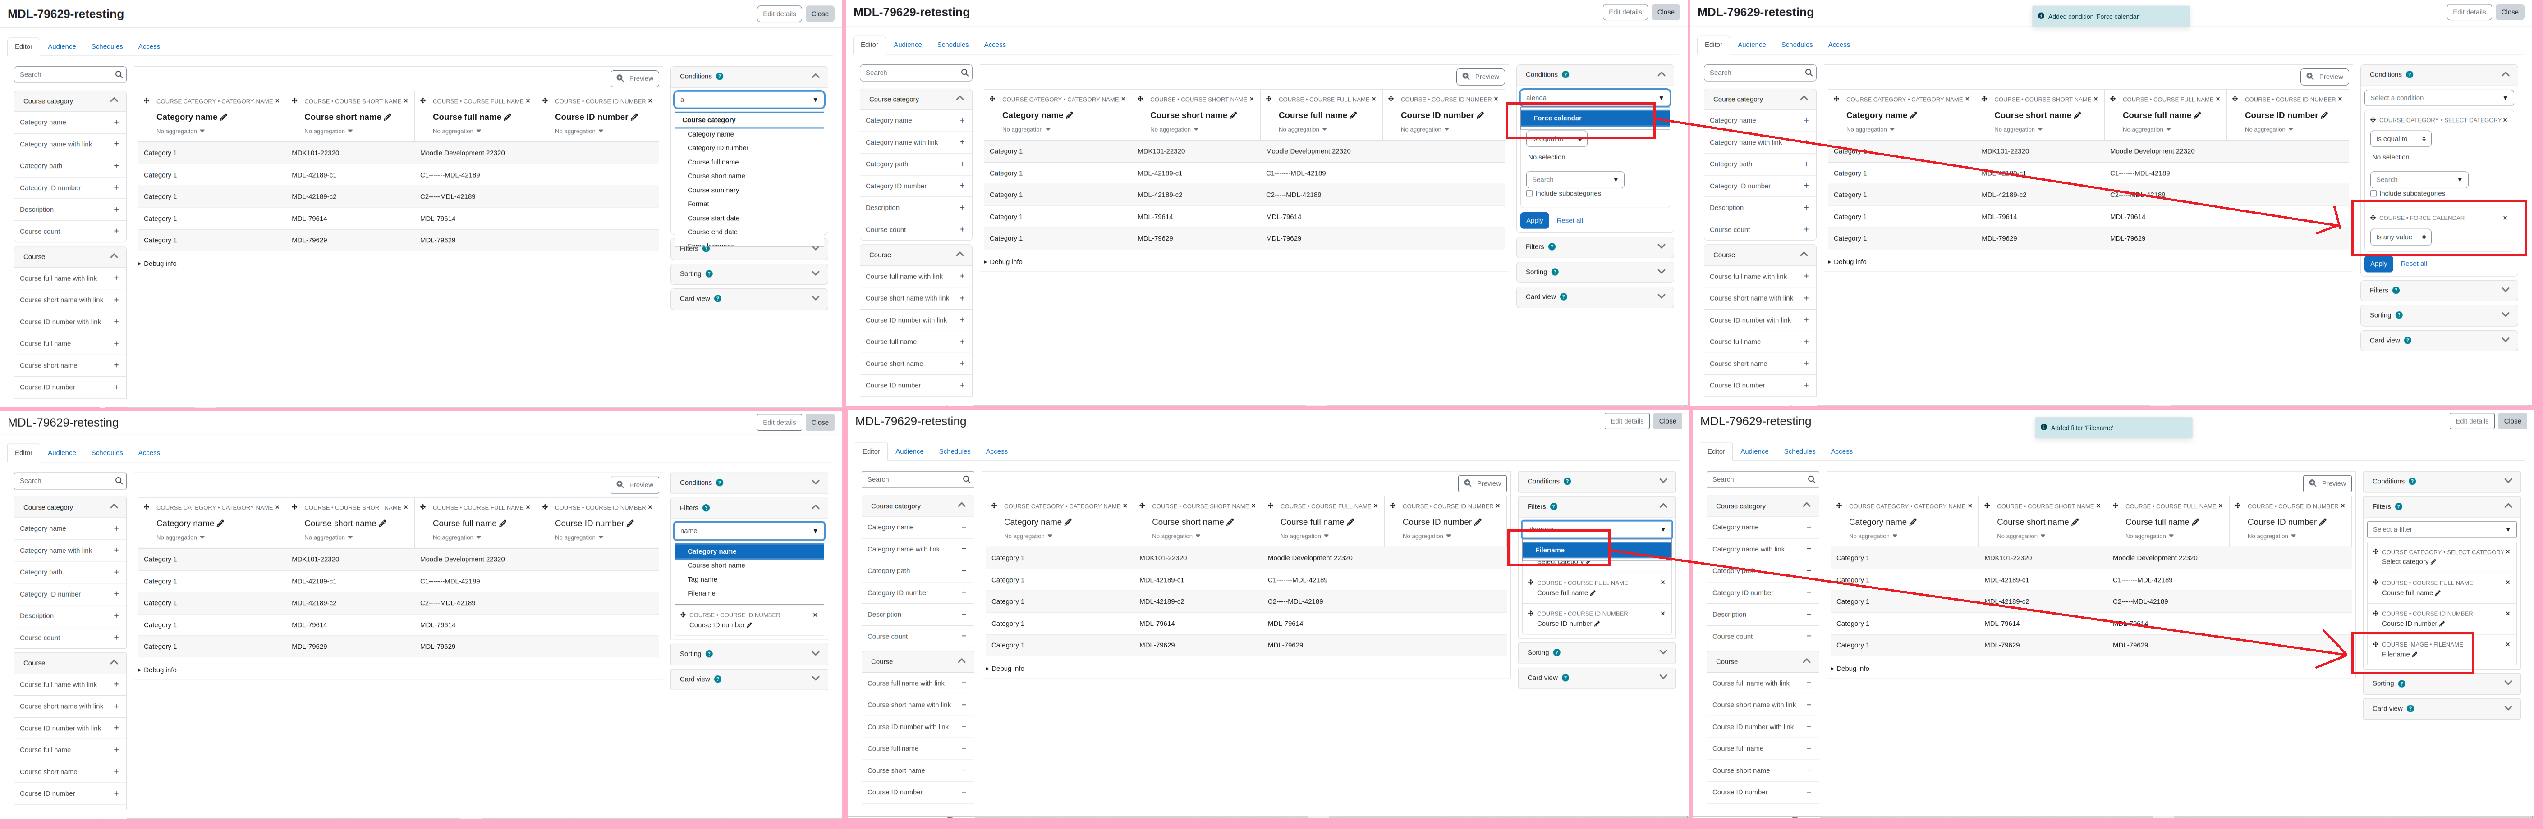The width and height of the screenshot is (2543, 829).
Task: Open Card view help icon, 'Added filter' screenshot
Action: point(2411,709)
